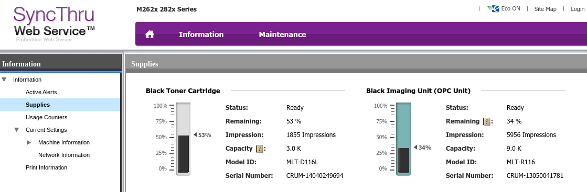Click the SyncThru Web Service logo
The image size is (587, 192).
tap(54, 24)
